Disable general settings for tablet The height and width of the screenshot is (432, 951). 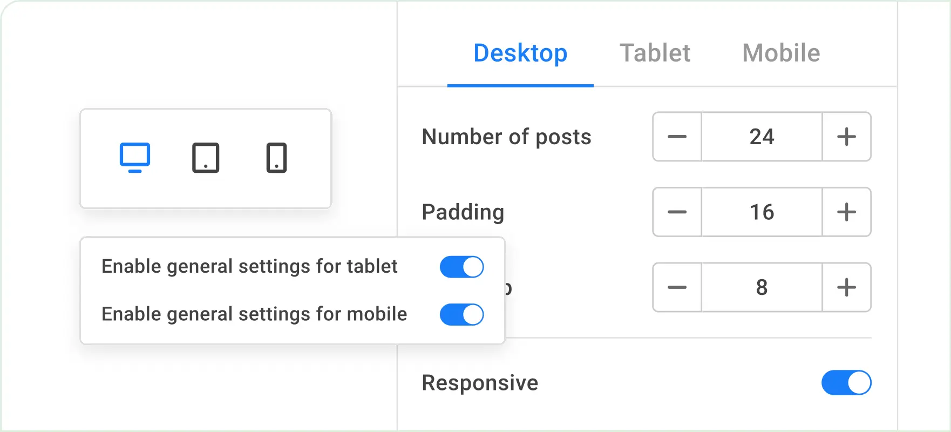(461, 266)
